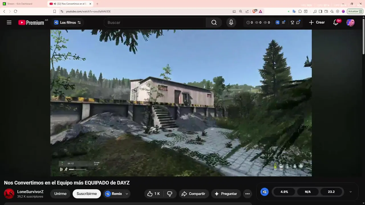Image resolution: width=365 pixels, height=205 pixels.
Task: Go forward in browser history
Action: (10, 11)
